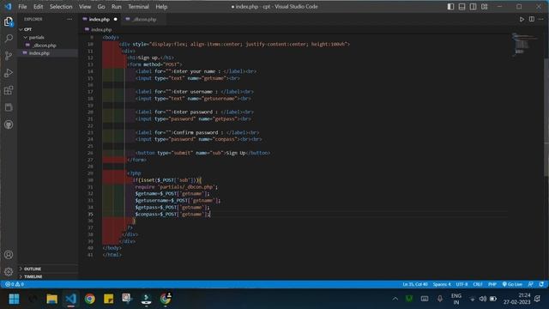This screenshot has width=549, height=309.
Task: Open the Terminal menu
Action: point(138,7)
